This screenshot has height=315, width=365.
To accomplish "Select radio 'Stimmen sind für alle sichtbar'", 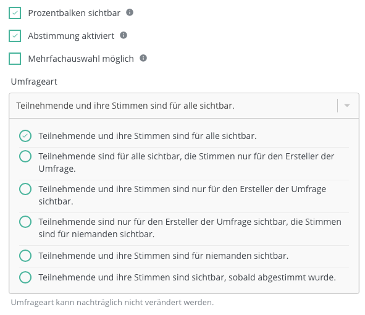I will pos(25,136).
